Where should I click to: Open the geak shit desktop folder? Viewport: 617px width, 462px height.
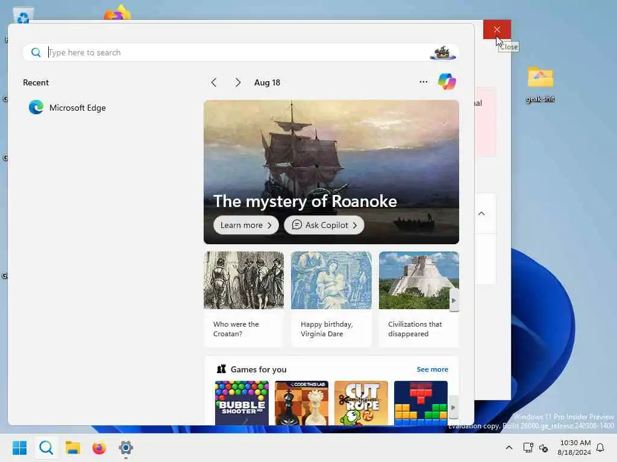tap(540, 85)
